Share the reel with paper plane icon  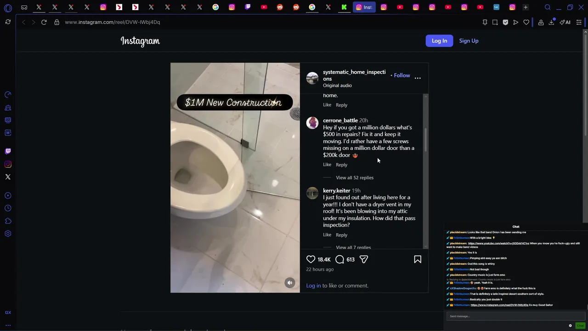(x=364, y=259)
